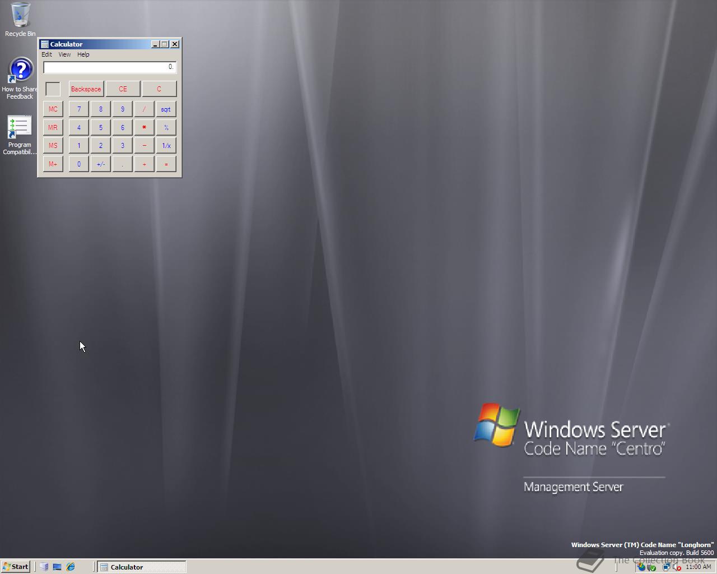
Task: Click calculator digit 1 button
Action: pos(79,145)
